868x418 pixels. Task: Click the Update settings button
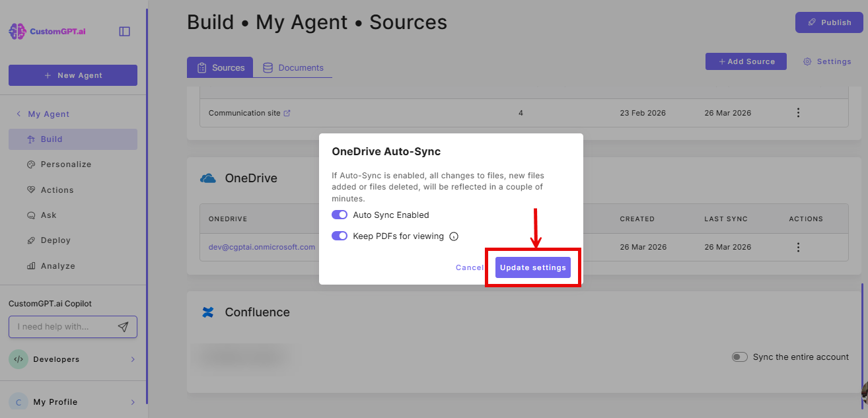(x=533, y=267)
